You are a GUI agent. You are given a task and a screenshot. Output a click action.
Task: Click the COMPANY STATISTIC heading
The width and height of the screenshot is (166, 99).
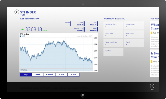click(x=115, y=19)
